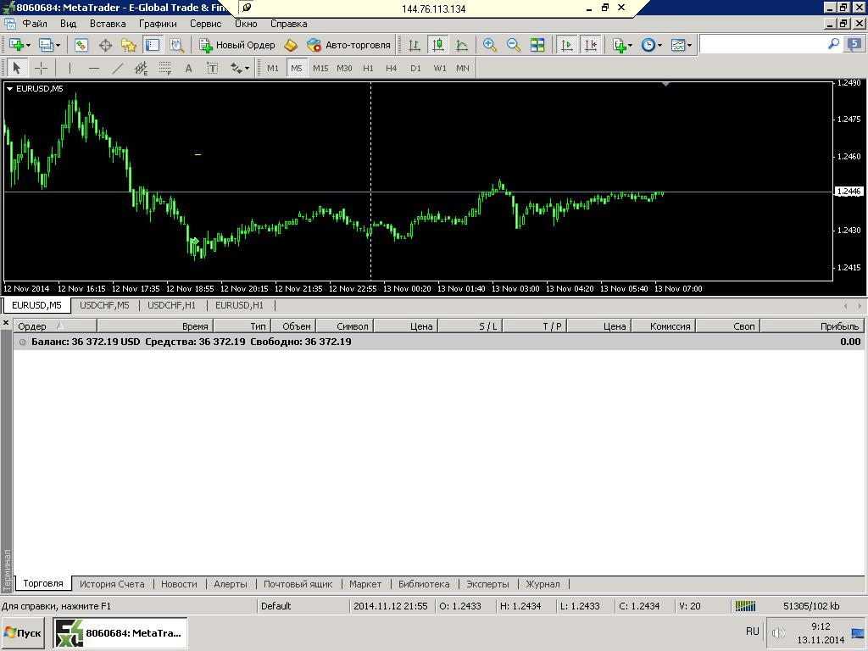Viewport: 868px width, 651px height.
Task: Select the Fibonacci retracement tool
Action: (165, 68)
